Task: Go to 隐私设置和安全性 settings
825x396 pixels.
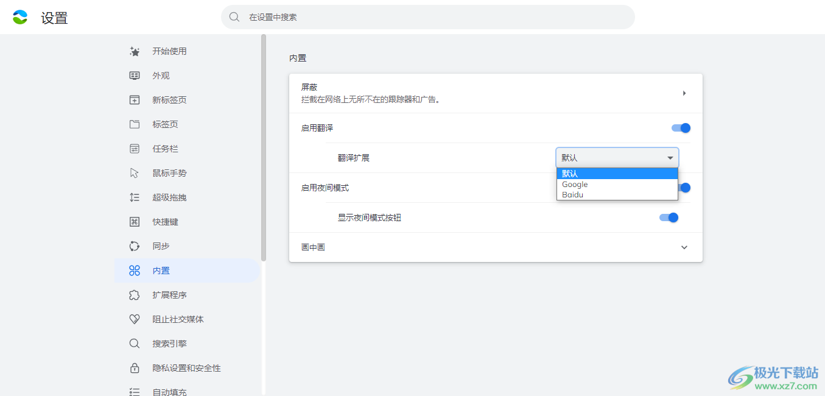Action: [186, 368]
